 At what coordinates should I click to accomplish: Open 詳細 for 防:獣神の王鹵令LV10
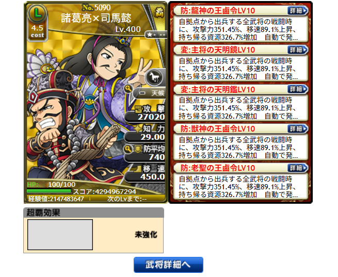click(x=297, y=129)
